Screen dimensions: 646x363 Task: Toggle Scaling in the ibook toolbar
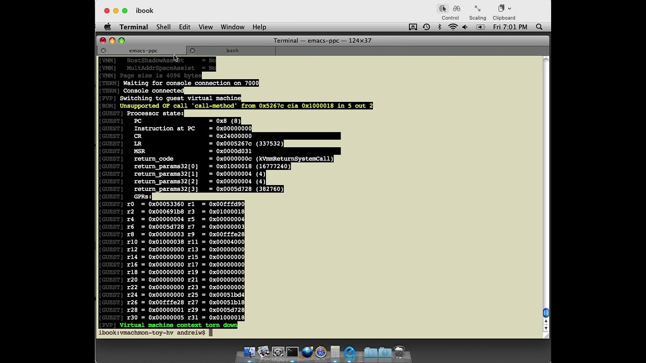click(477, 9)
